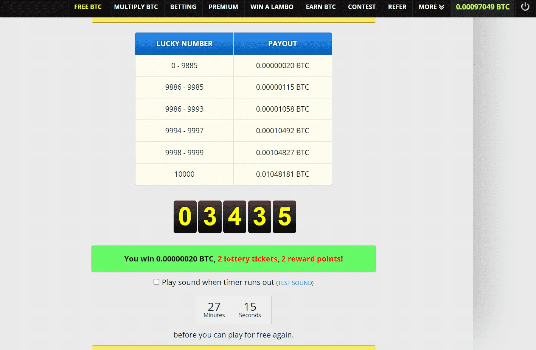
Task: Open the FREE BTC tab
Action: [x=88, y=7]
